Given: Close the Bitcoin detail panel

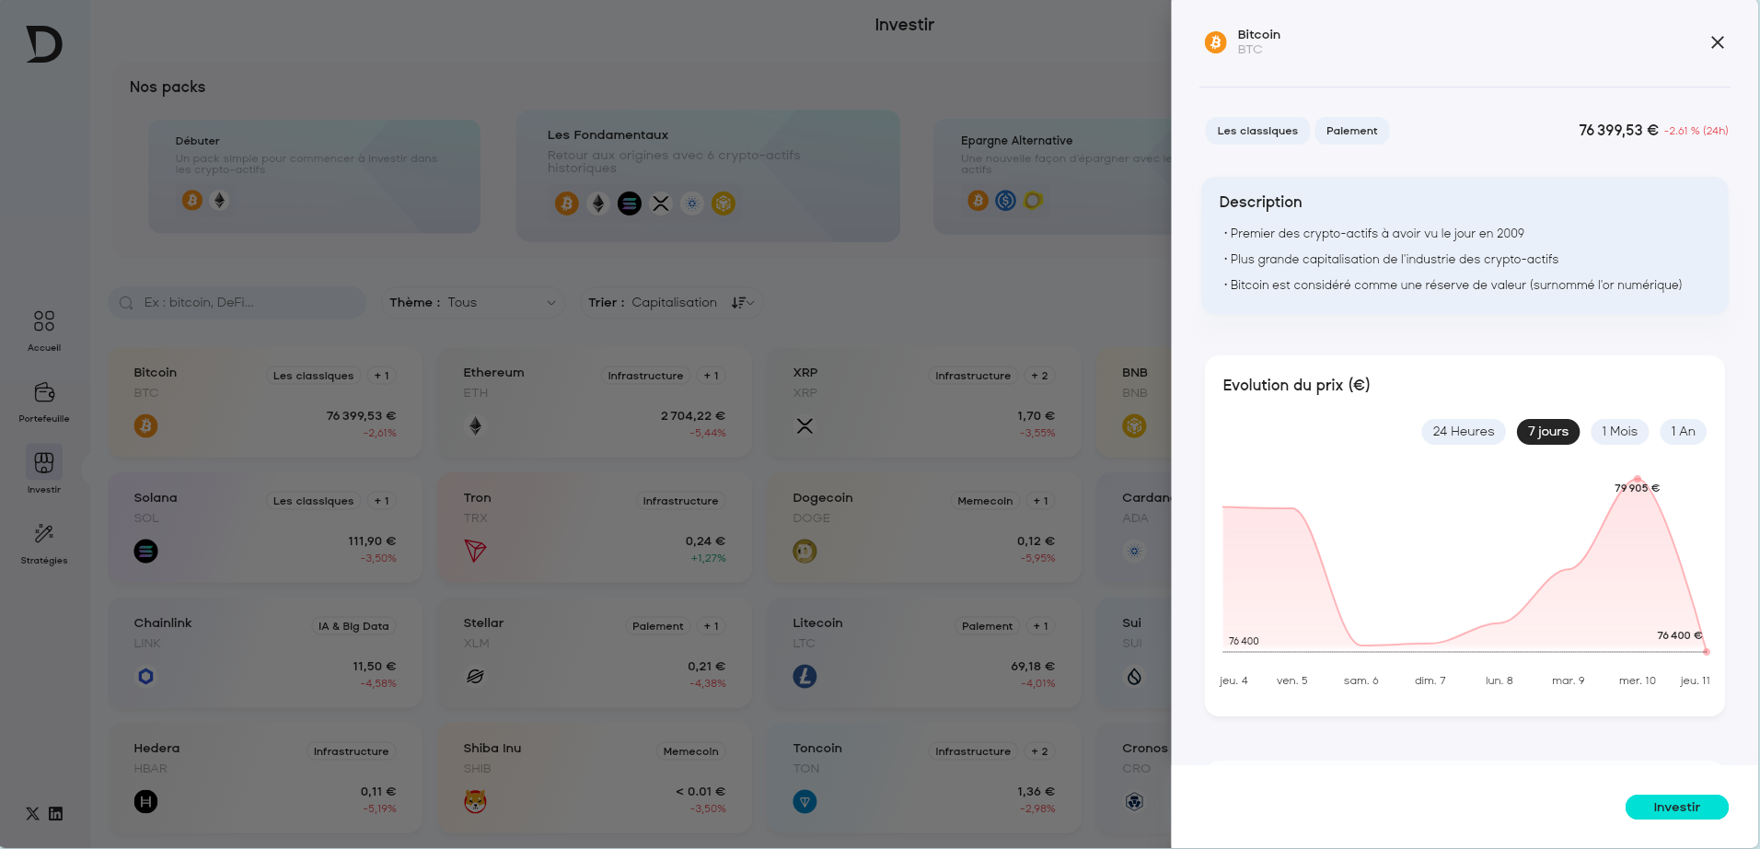Looking at the screenshot, I should coord(1718,42).
